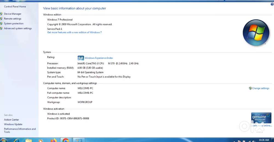Click the Full computer name value WELCOME-PC
Image resolution: width=274 pixels, height=142 pixels.
tap(85, 93)
